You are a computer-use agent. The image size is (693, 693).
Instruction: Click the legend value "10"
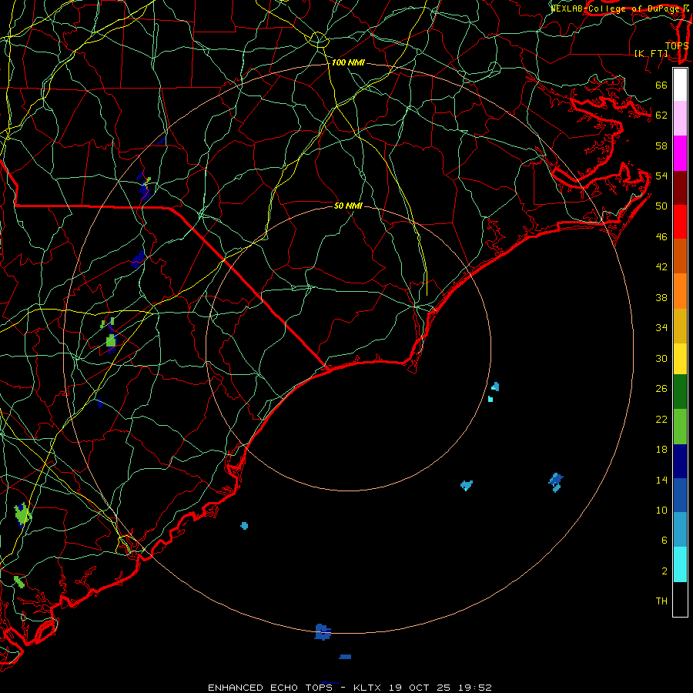click(661, 511)
